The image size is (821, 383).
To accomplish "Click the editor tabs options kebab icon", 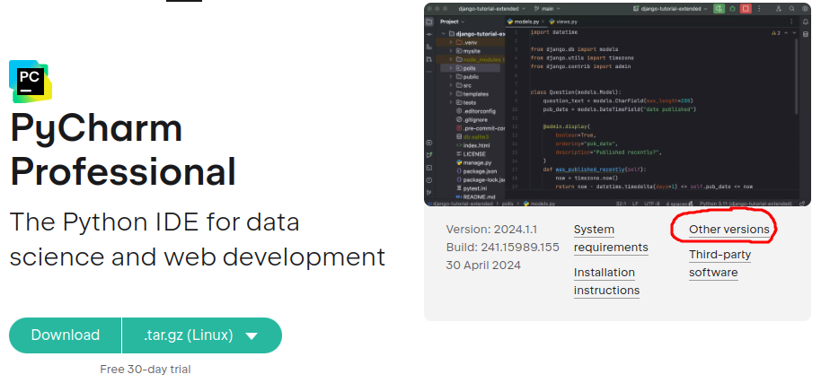I will pos(791,22).
